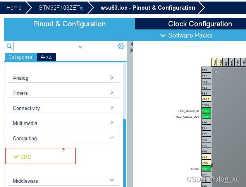
Task: Click the wsu63.ioc breadcrumb
Action: point(148,8)
